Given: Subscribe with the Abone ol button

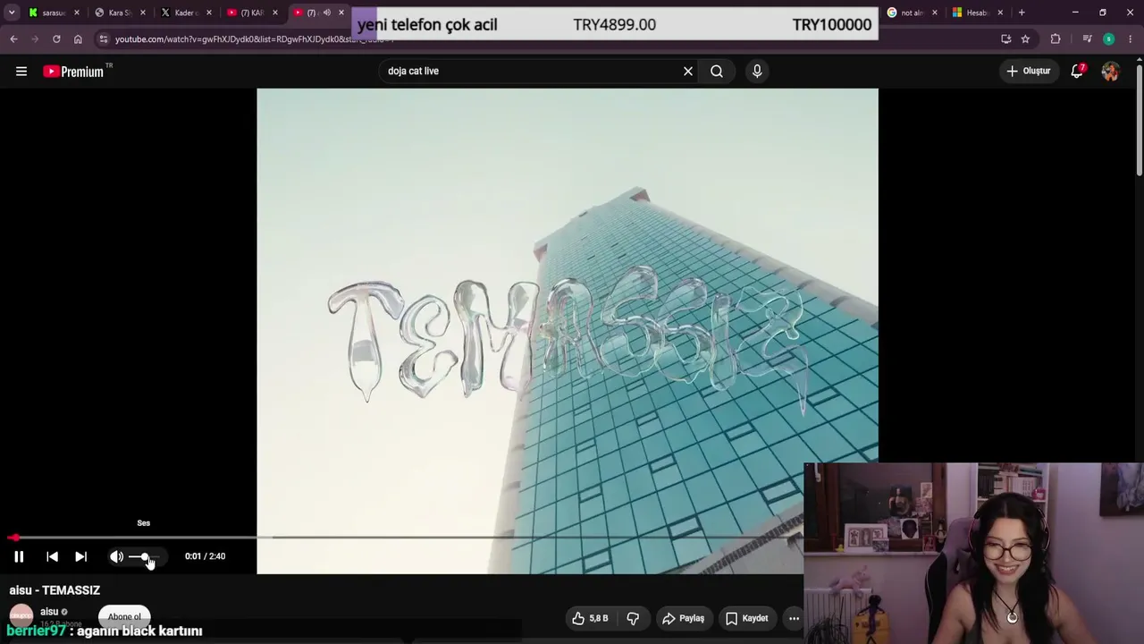Looking at the screenshot, I should point(124,617).
